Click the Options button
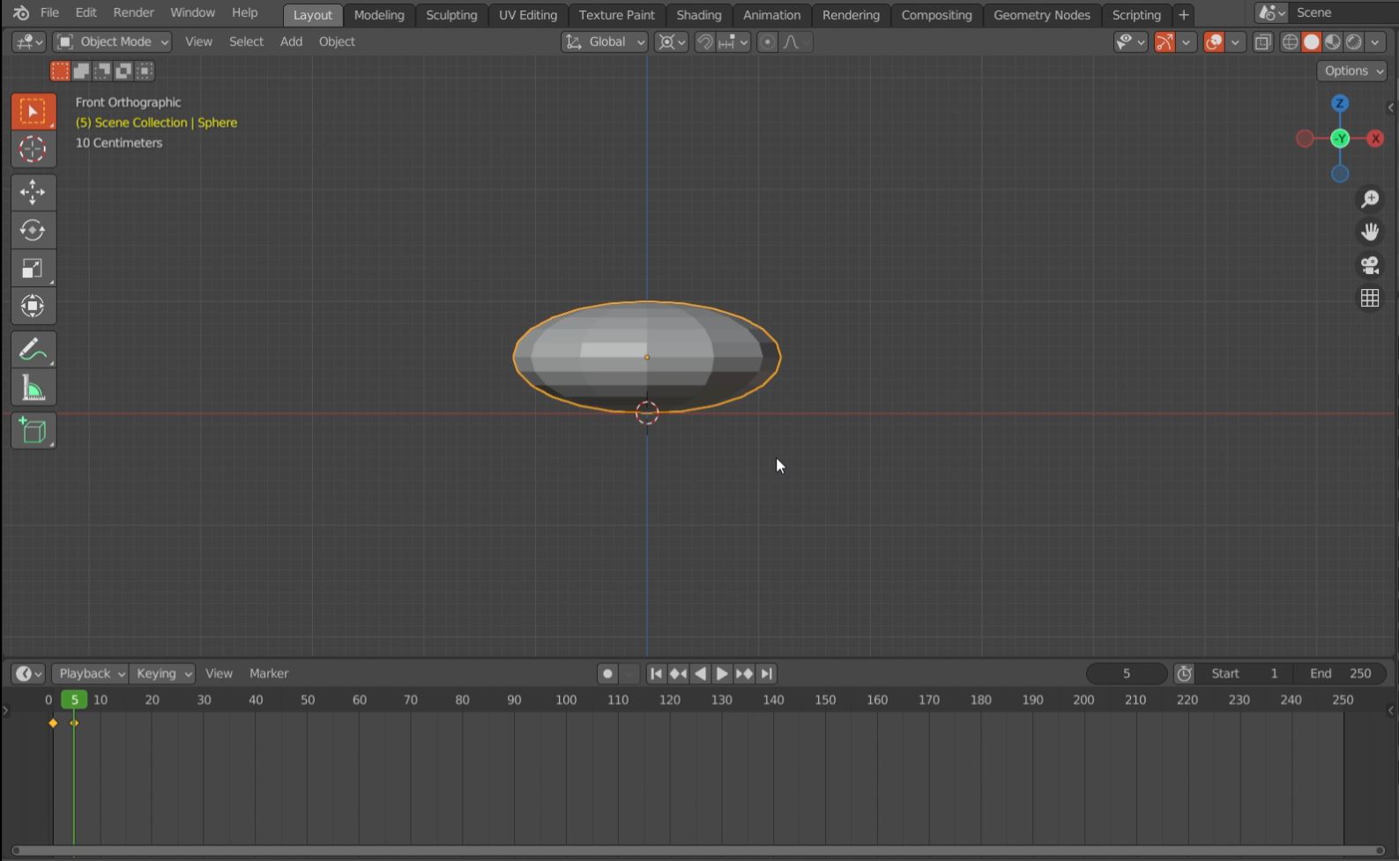1399x861 pixels. point(1351,71)
